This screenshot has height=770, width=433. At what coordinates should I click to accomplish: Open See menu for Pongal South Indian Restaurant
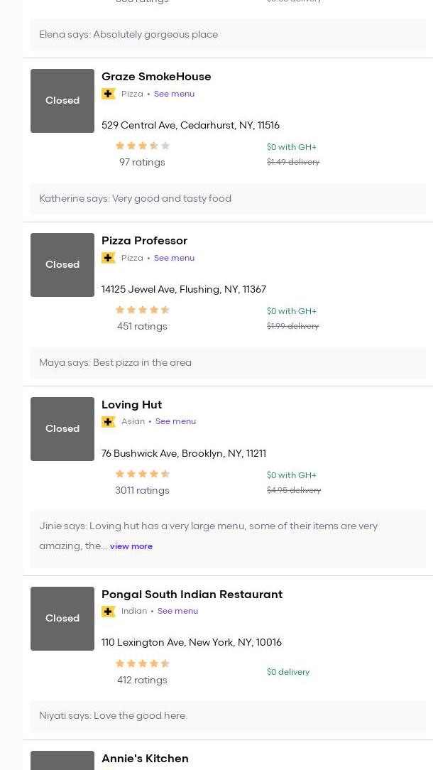point(177,612)
